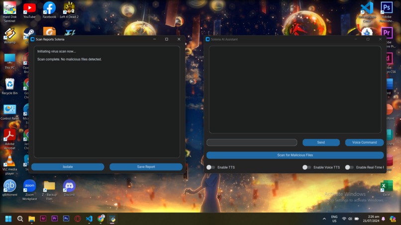The width and height of the screenshot is (401, 225).
Task: Open Control Panel desktop icon
Action: tap(9, 112)
